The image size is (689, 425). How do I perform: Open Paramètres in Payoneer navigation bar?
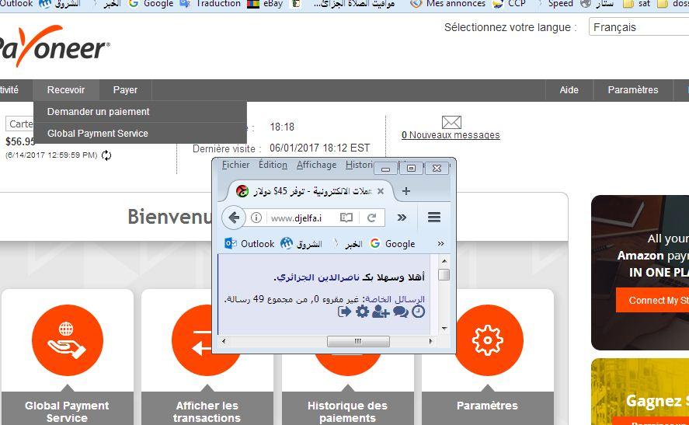[x=633, y=90]
